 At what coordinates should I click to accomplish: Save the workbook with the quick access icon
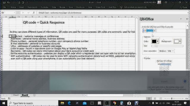coord(4,2)
